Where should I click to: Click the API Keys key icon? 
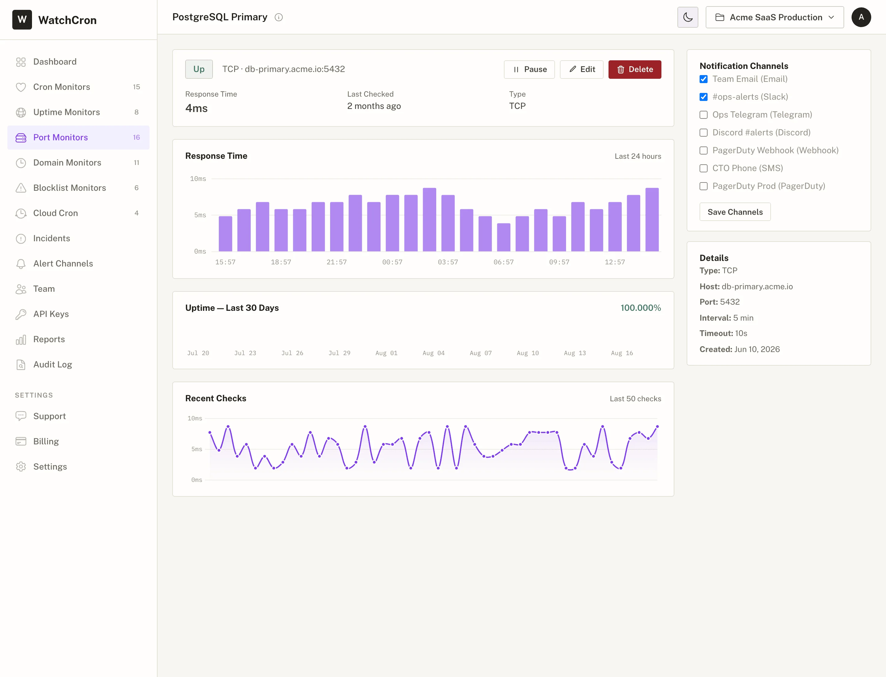pyautogui.click(x=21, y=314)
